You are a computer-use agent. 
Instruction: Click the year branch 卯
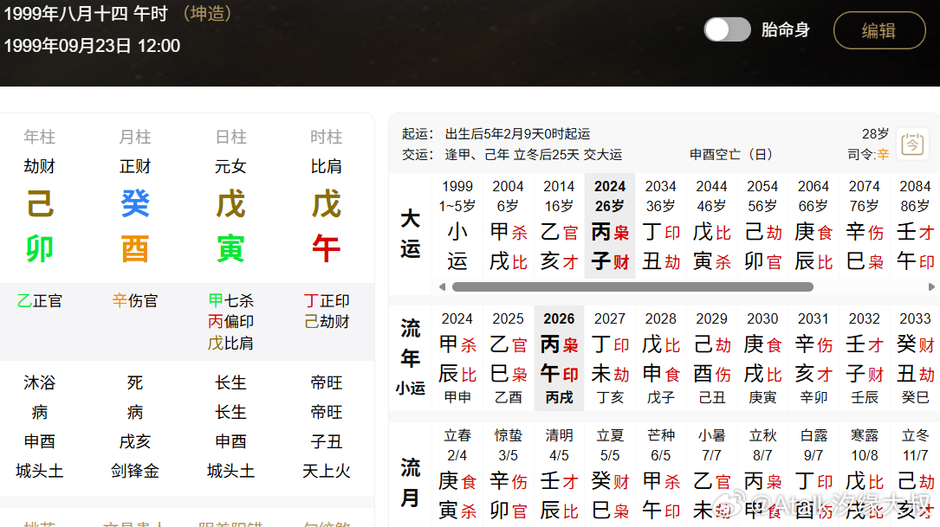[40, 248]
